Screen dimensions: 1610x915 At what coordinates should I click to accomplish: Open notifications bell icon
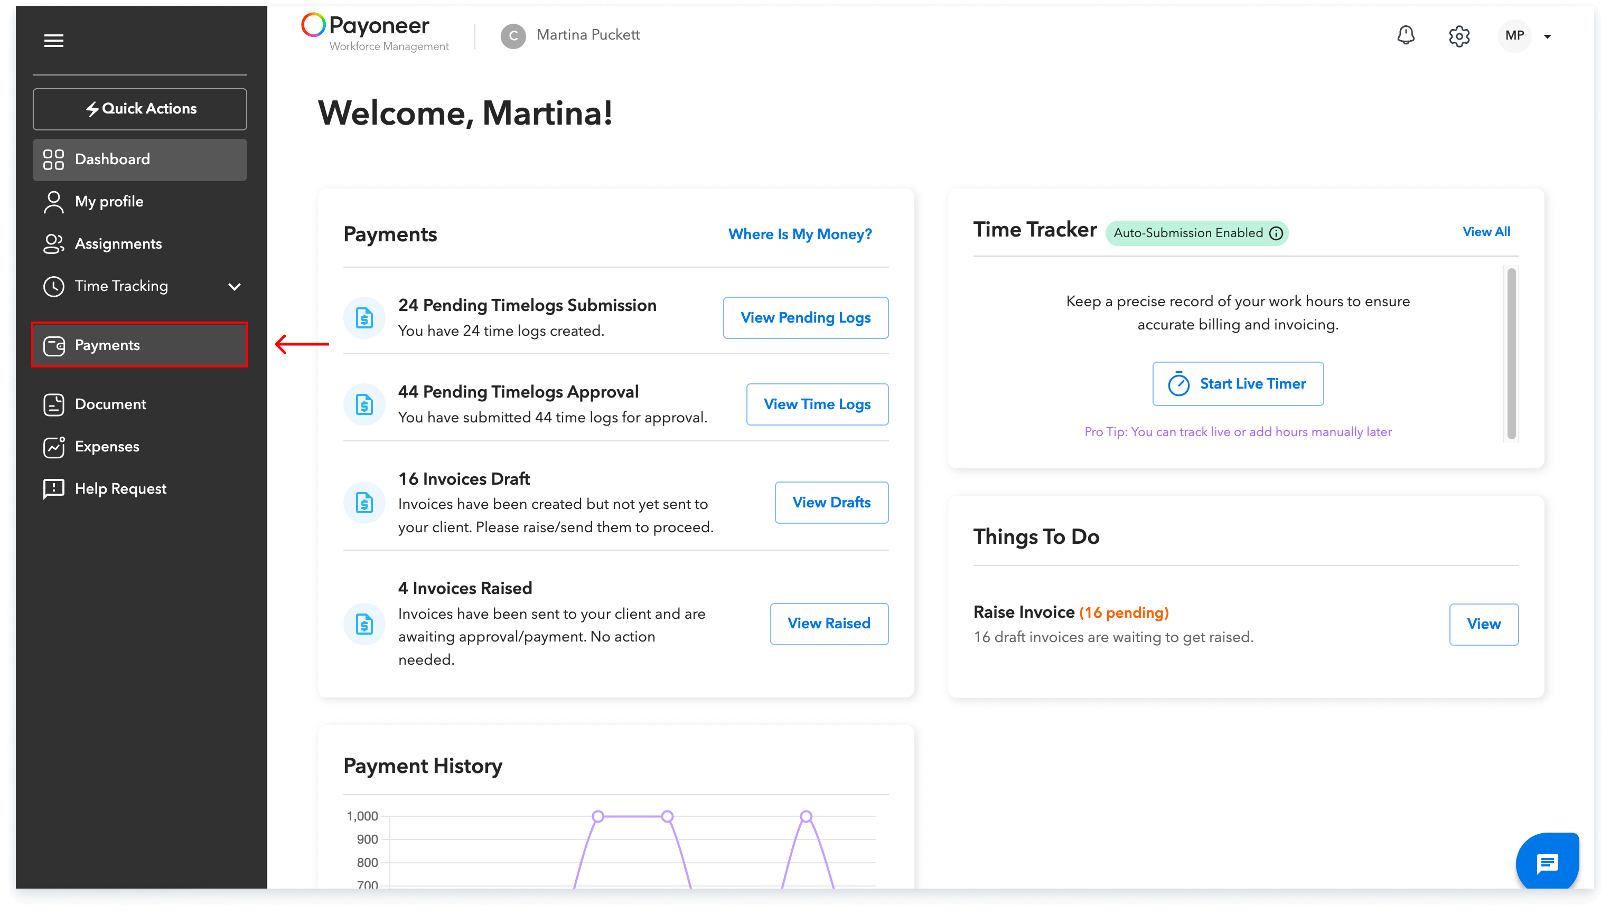click(1406, 35)
